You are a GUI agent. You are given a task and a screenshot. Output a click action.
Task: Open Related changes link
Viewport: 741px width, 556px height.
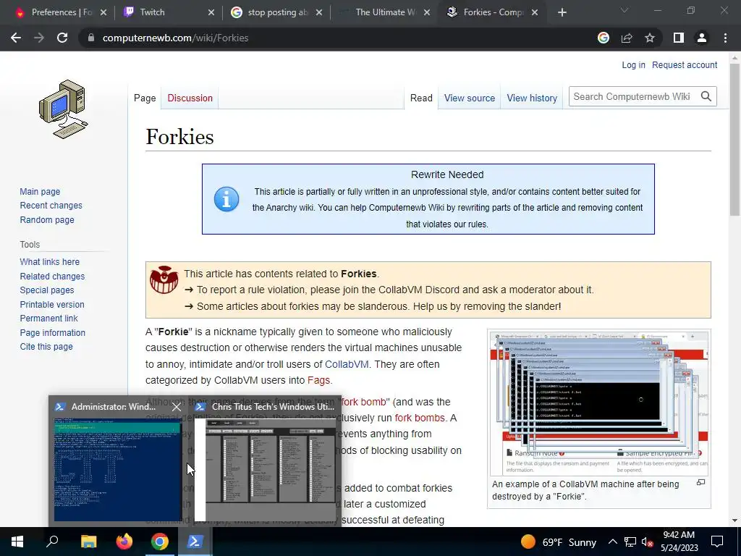point(52,276)
